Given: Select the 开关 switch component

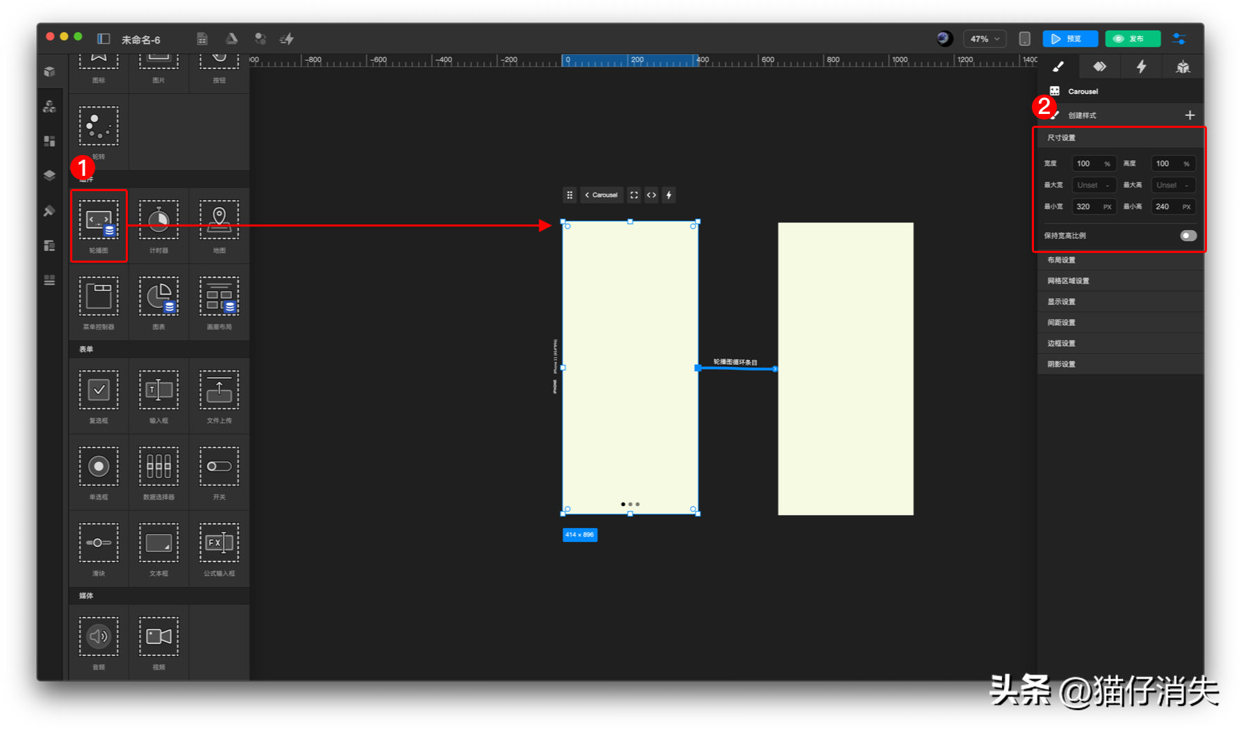Looking at the screenshot, I should click(219, 472).
